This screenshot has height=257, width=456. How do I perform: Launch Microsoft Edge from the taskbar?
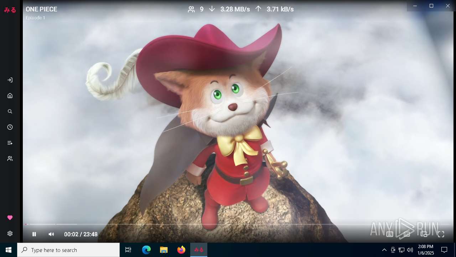coord(146,250)
